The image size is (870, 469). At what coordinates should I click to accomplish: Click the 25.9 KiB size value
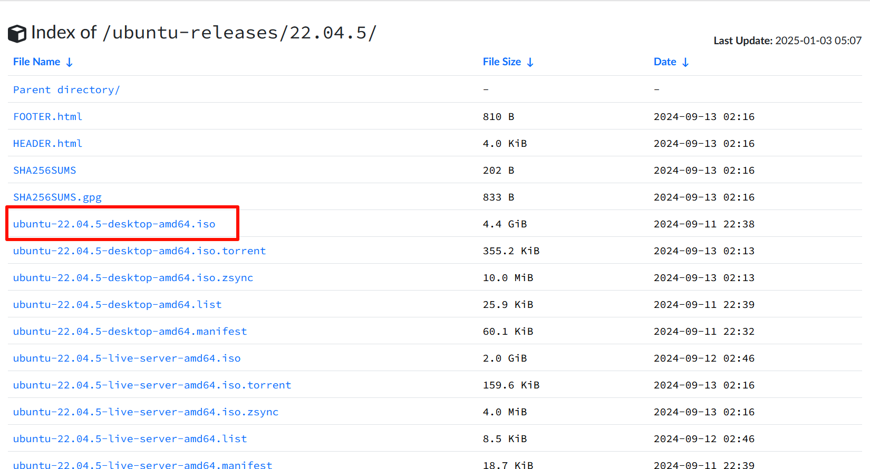click(508, 304)
